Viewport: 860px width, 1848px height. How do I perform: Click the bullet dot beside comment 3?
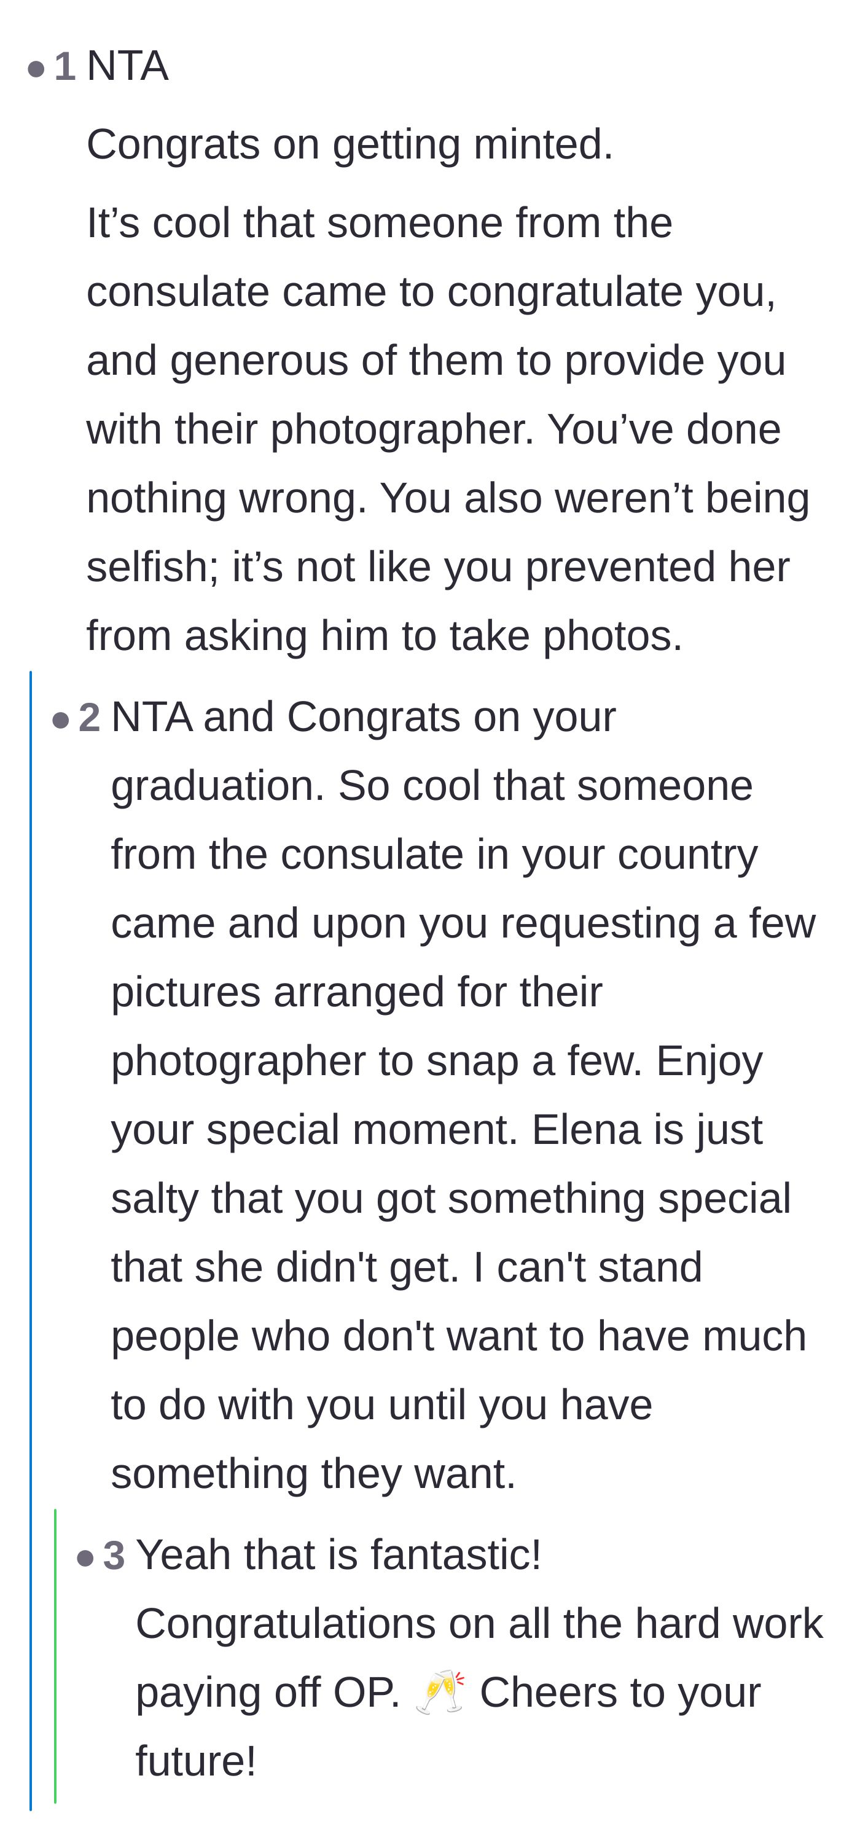click(85, 1558)
